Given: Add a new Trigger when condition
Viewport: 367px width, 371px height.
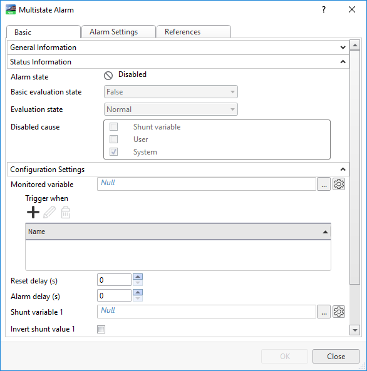Looking at the screenshot, I should [33, 212].
